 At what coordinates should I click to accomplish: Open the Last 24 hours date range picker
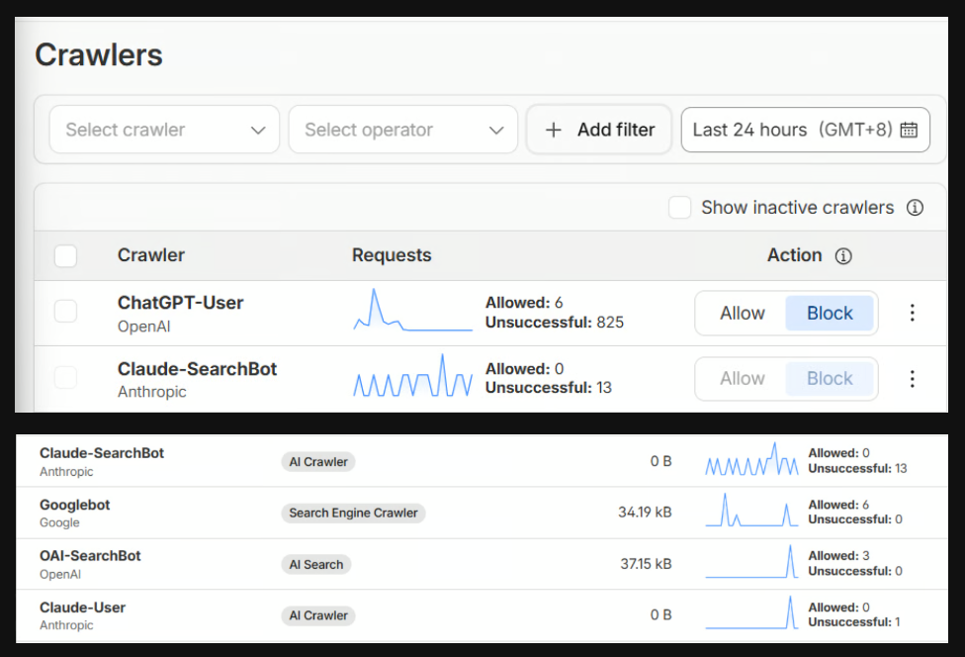pyautogui.click(x=805, y=130)
